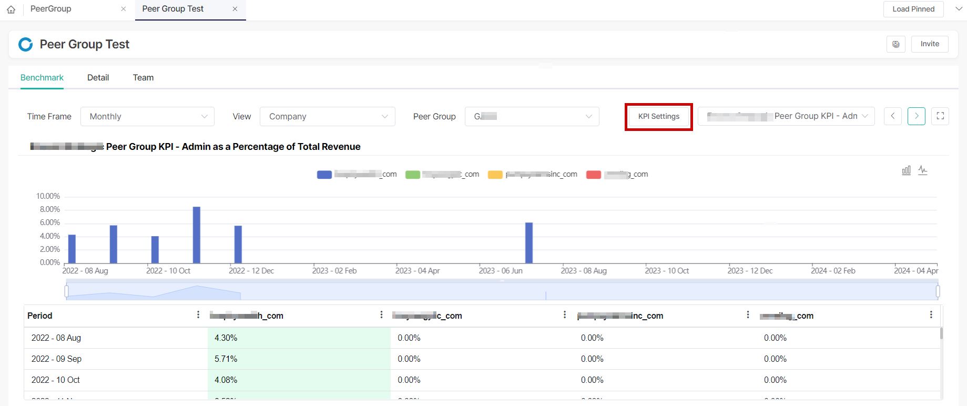Click the Peer Group Test page title
Viewport: 967px width, 406px height.
(x=85, y=44)
